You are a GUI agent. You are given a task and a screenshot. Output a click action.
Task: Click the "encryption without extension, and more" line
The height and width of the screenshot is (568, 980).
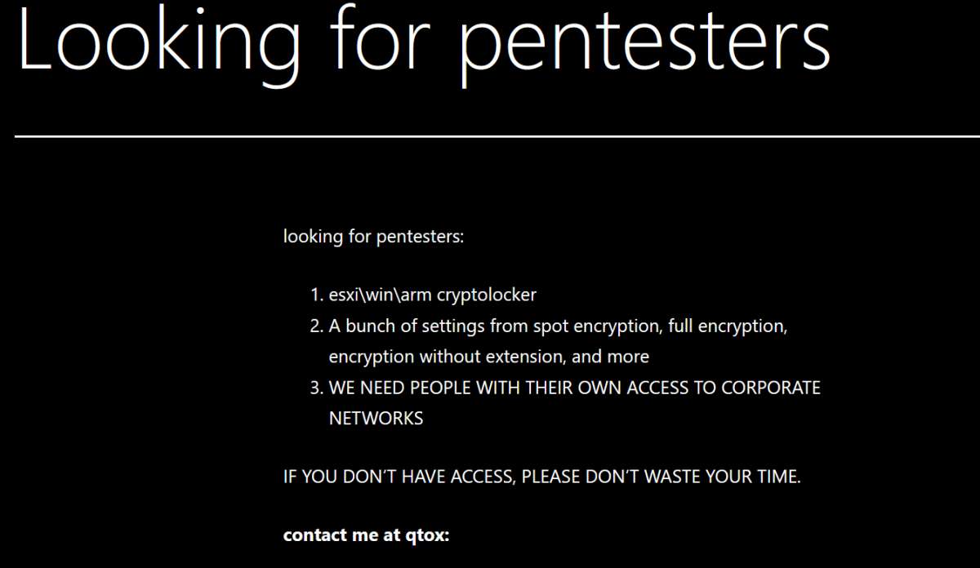click(488, 357)
